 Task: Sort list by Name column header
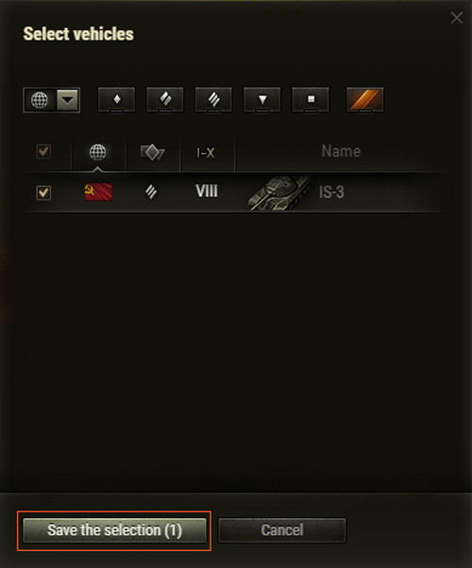[x=341, y=151]
